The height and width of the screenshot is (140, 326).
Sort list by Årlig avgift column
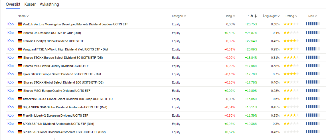click(271, 16)
